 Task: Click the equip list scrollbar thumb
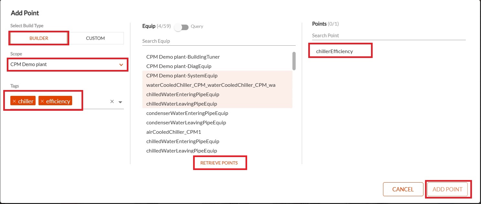click(x=294, y=61)
